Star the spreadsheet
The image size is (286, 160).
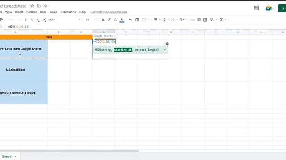[x=32, y=6]
